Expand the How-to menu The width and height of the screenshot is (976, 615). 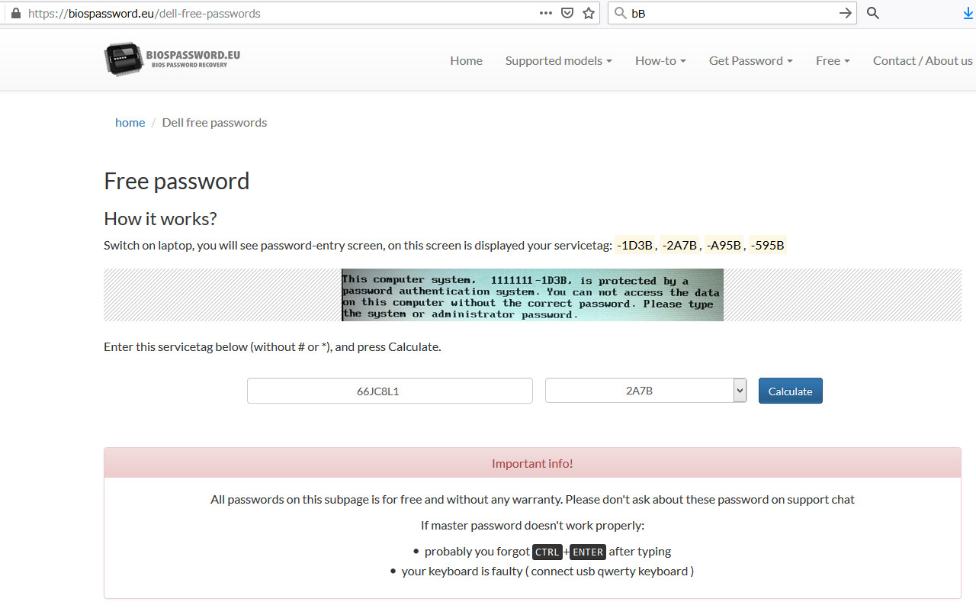[660, 60]
